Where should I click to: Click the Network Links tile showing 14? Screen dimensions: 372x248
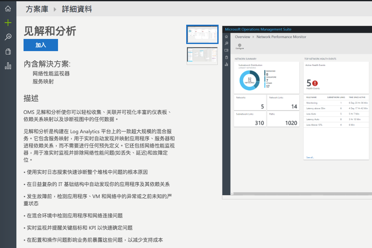[x=283, y=102]
